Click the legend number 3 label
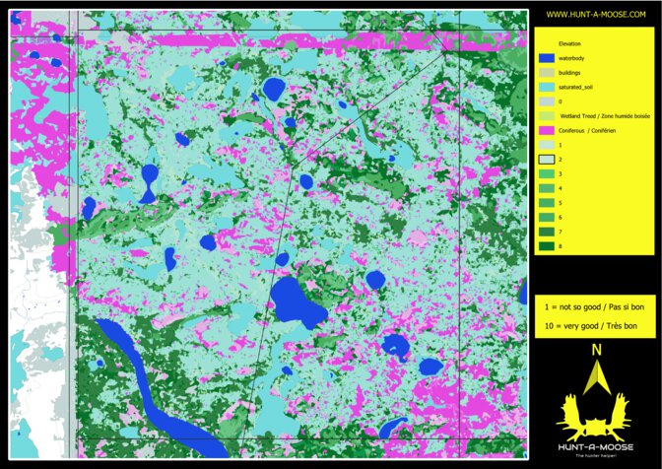This screenshot has width=662, height=469. (x=561, y=174)
